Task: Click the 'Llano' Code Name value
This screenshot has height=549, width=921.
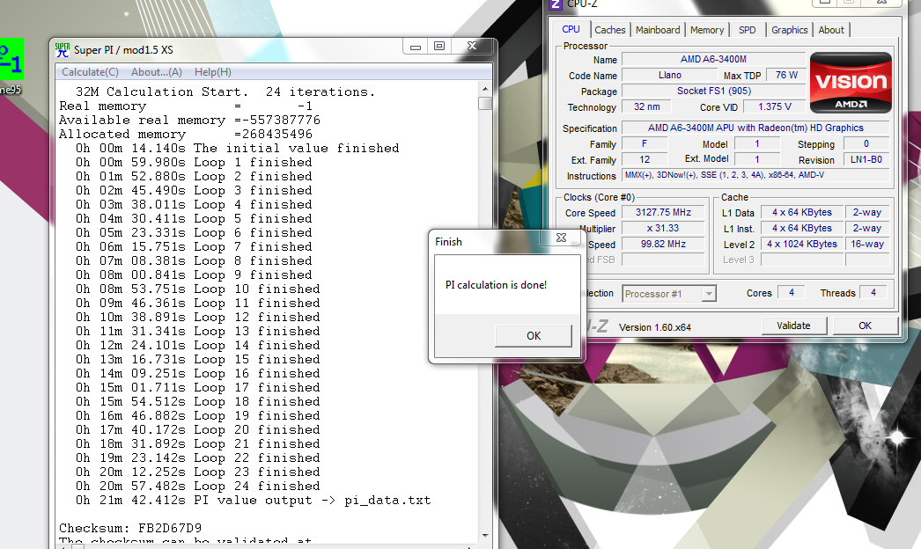Action: (669, 75)
